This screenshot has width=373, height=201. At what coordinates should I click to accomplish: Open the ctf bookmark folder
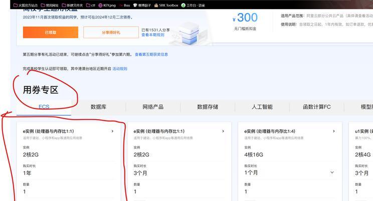90,5
